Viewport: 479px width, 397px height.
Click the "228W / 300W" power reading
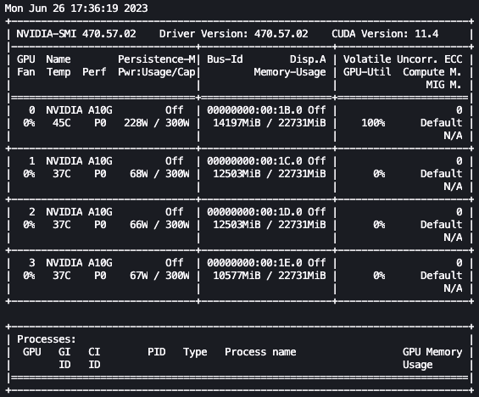(156, 123)
